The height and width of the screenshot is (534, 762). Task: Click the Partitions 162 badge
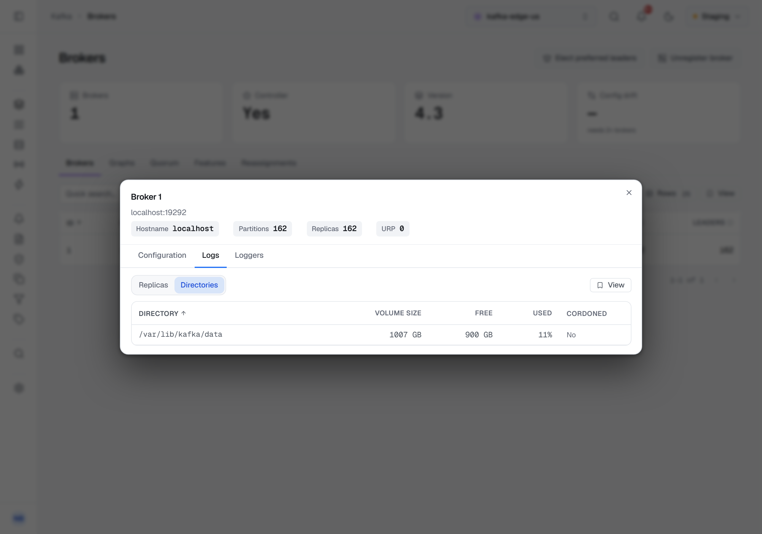point(263,229)
